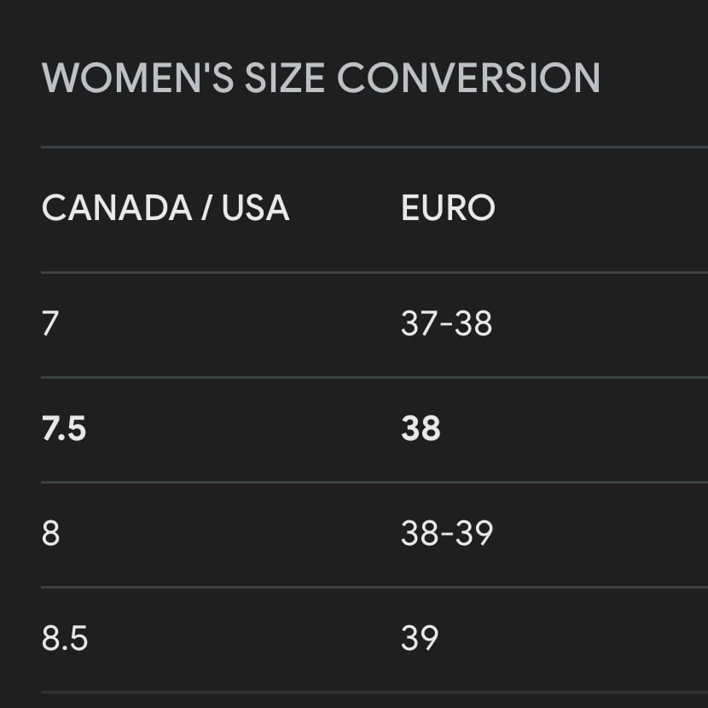708x708 pixels.
Task: Select the 8.5 size cell
Action: pos(65,638)
